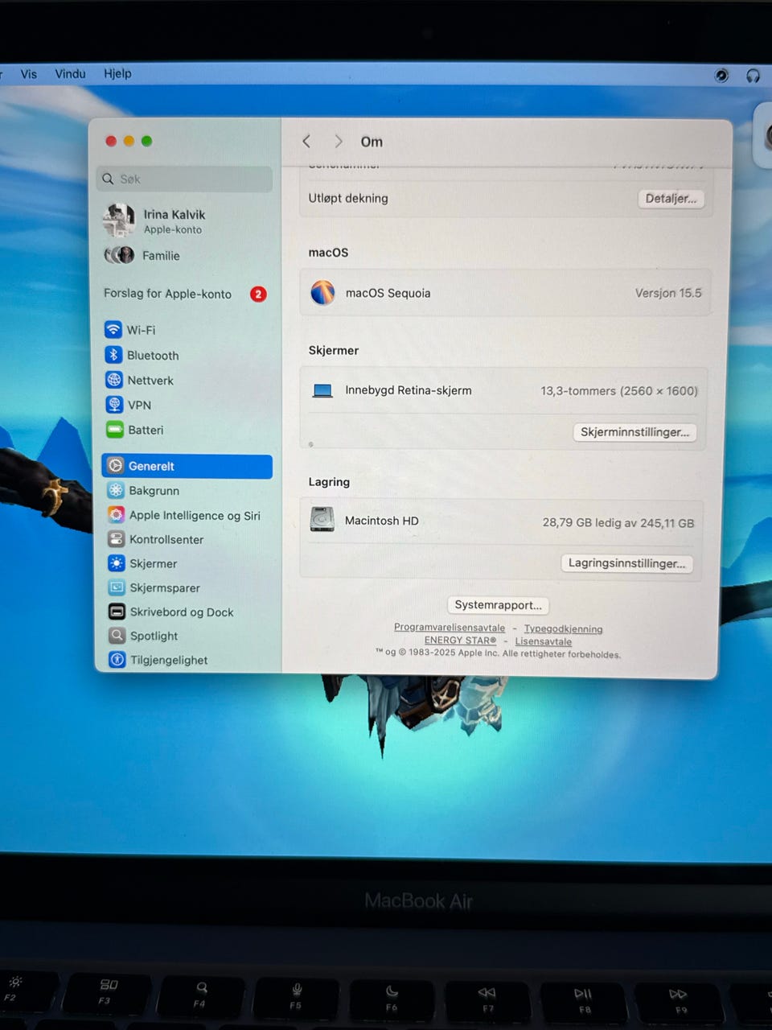Go back with the left chevron
Image resolution: width=772 pixels, height=1030 pixels.
[x=306, y=142]
